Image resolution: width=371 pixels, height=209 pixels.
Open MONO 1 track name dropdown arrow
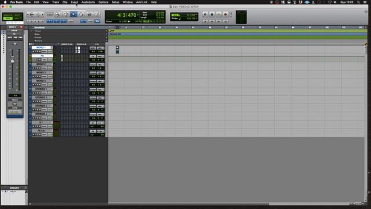pyautogui.click(x=52, y=48)
